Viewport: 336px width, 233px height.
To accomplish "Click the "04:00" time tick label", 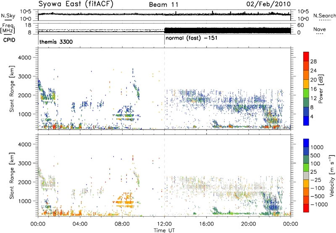I will 80,224.
